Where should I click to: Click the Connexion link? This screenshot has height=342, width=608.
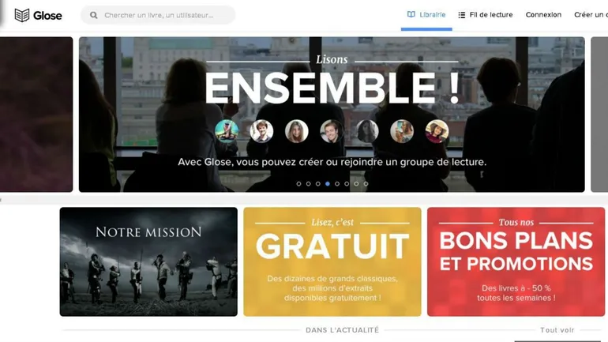click(x=543, y=15)
